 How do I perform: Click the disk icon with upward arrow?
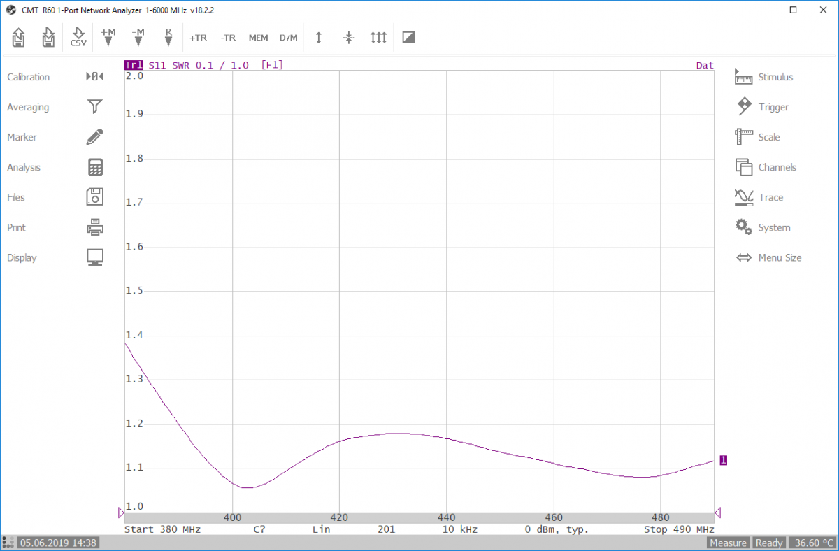19,37
